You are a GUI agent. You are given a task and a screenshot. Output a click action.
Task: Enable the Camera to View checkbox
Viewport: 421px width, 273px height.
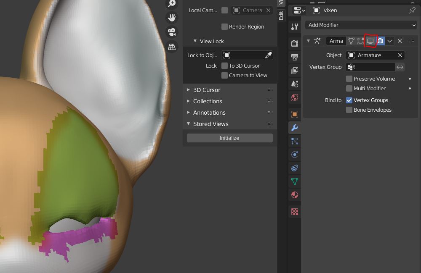224,75
